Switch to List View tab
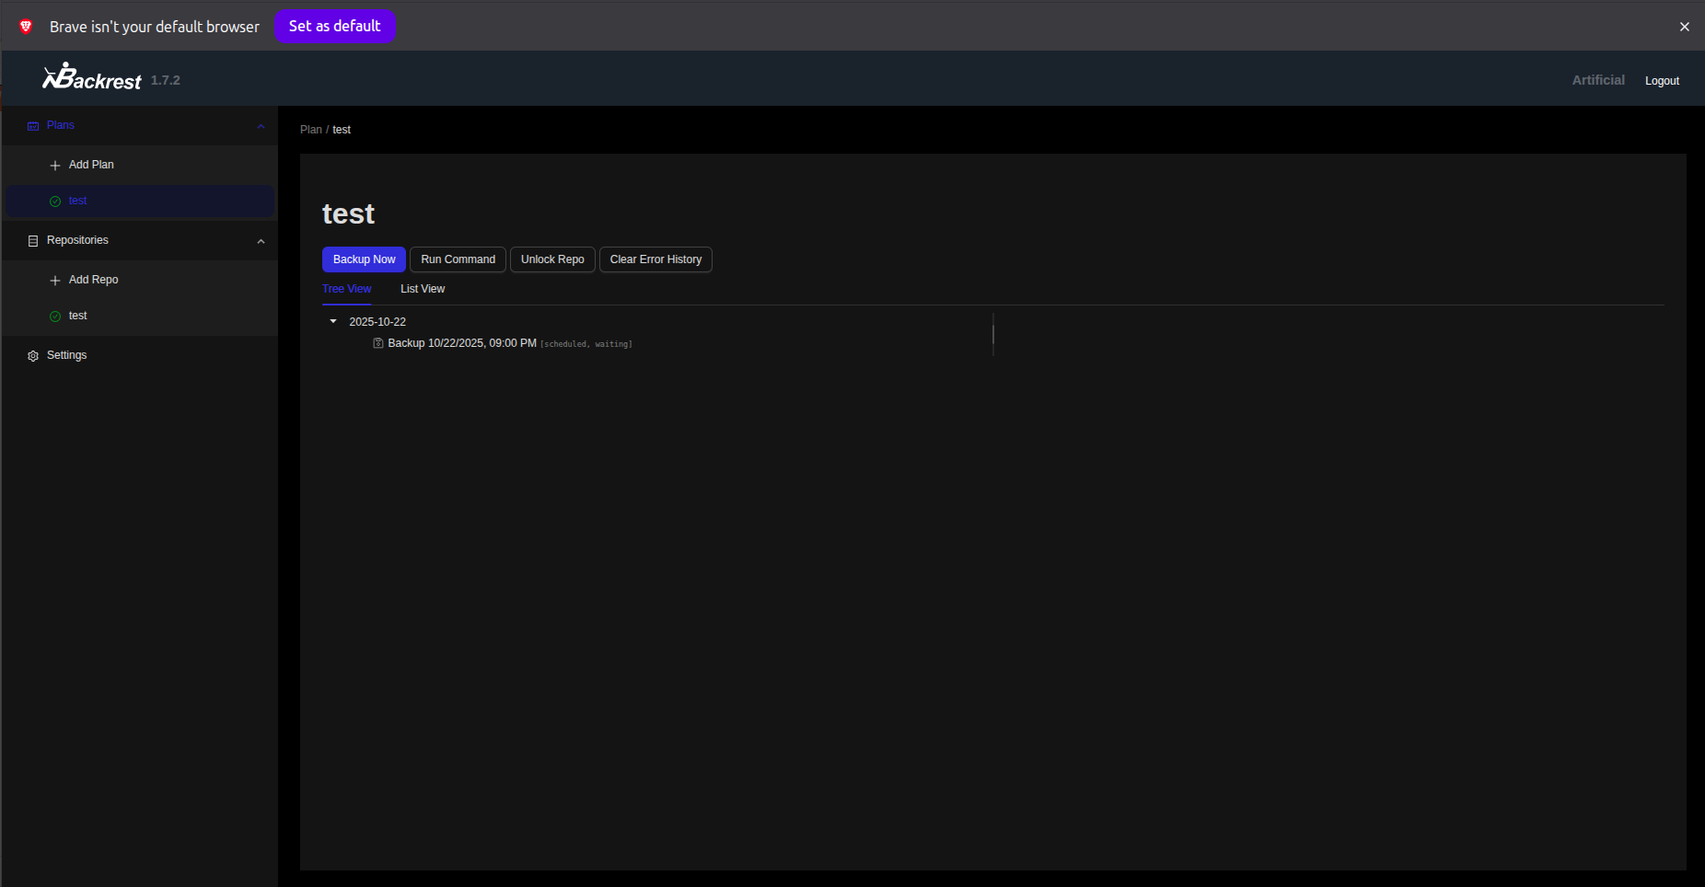 (x=423, y=289)
